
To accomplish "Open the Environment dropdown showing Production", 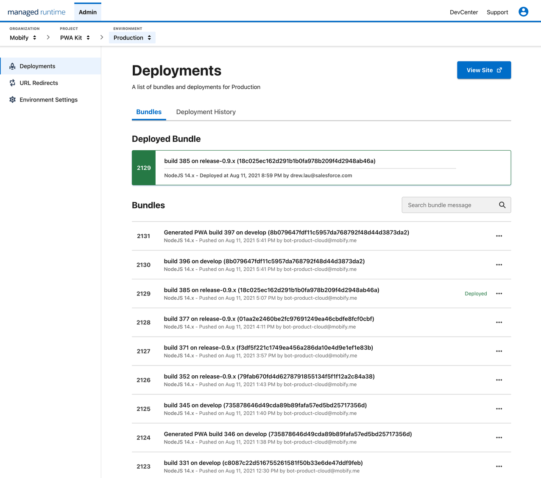I will (x=132, y=38).
